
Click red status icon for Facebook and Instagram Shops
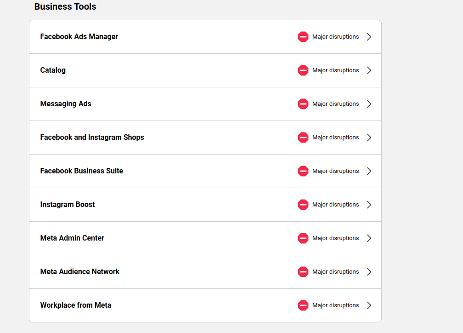[303, 138]
